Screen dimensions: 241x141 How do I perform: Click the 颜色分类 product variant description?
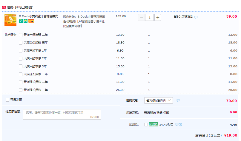click(x=84, y=21)
